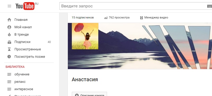Click the Менеджер видео icon

pyautogui.click(x=142, y=18)
